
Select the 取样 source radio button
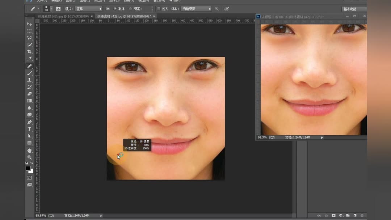115,9
